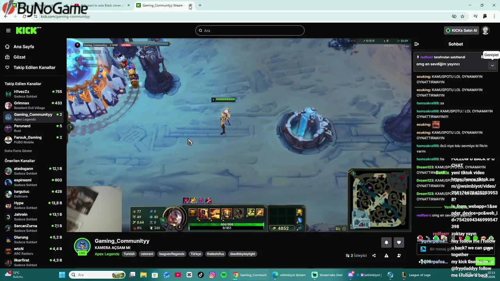
Task: Open turgutuc recommended channel
Action: (33, 194)
